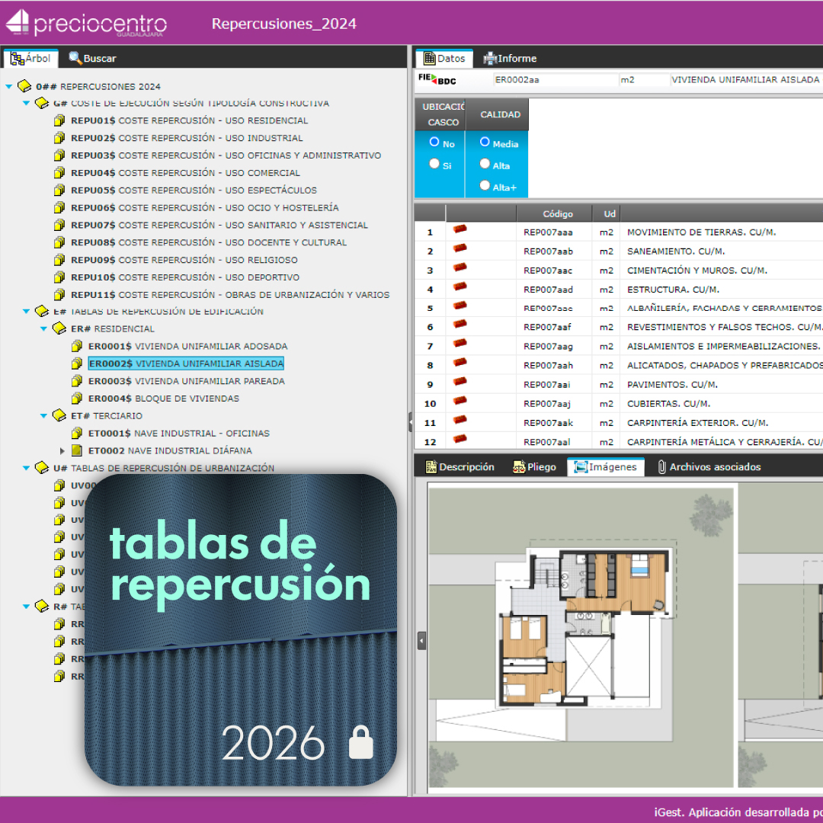Click the pages icon beside REPU01$
Screen dimensions: 823x823
pos(59,120)
